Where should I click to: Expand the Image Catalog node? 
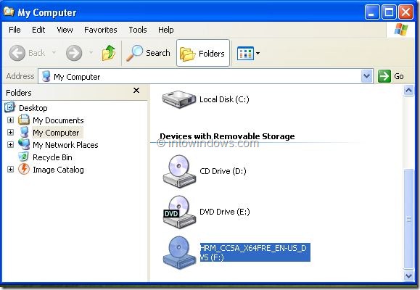10,169
